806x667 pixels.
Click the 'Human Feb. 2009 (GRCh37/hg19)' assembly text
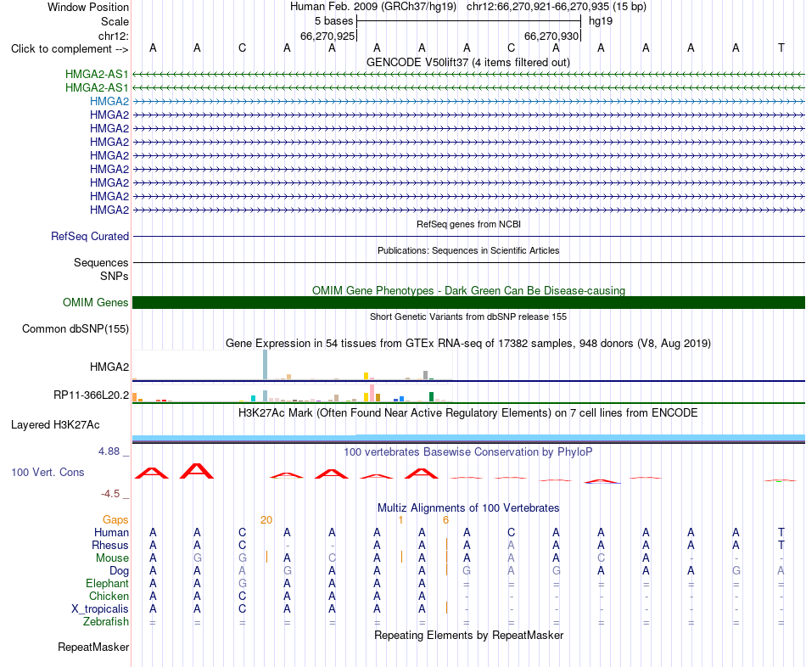tap(373, 7)
